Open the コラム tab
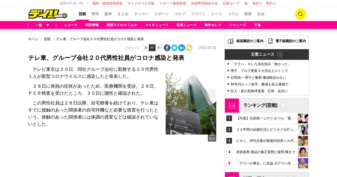This screenshot has width=337, height=177. [x=233, y=14]
